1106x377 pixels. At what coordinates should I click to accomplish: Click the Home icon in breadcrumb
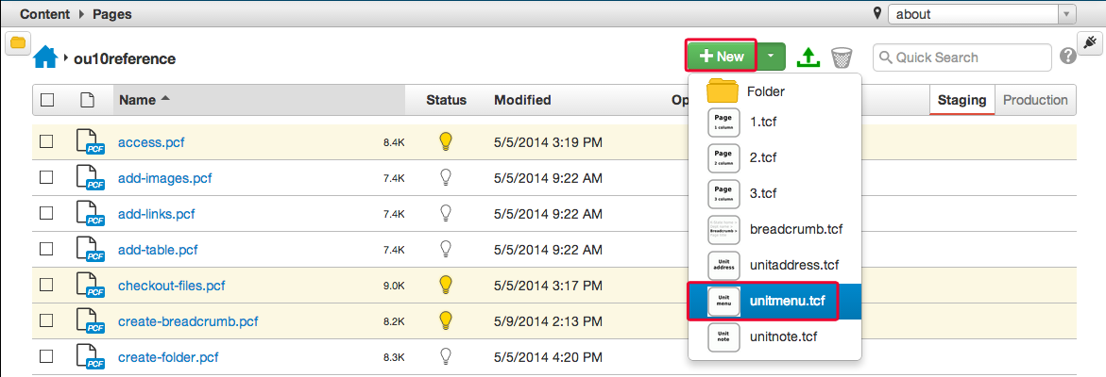pyautogui.click(x=45, y=58)
